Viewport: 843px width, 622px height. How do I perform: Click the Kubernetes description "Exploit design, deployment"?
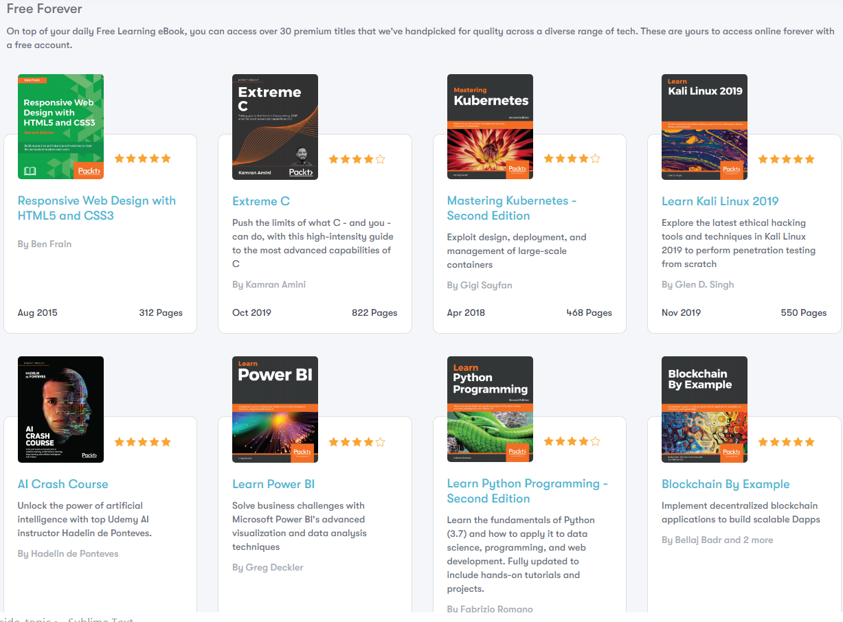coord(517,251)
